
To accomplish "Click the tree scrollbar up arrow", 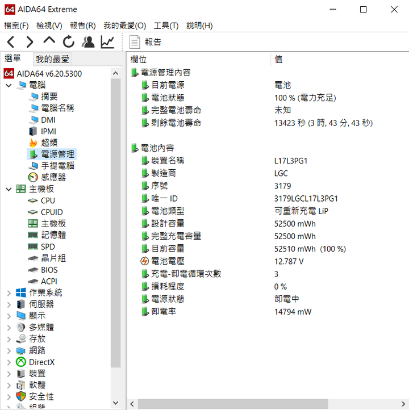I will pyautogui.click(x=115, y=73).
